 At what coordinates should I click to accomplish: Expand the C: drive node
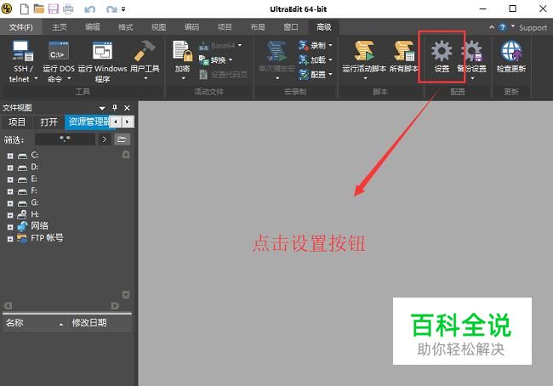pyautogui.click(x=10, y=156)
